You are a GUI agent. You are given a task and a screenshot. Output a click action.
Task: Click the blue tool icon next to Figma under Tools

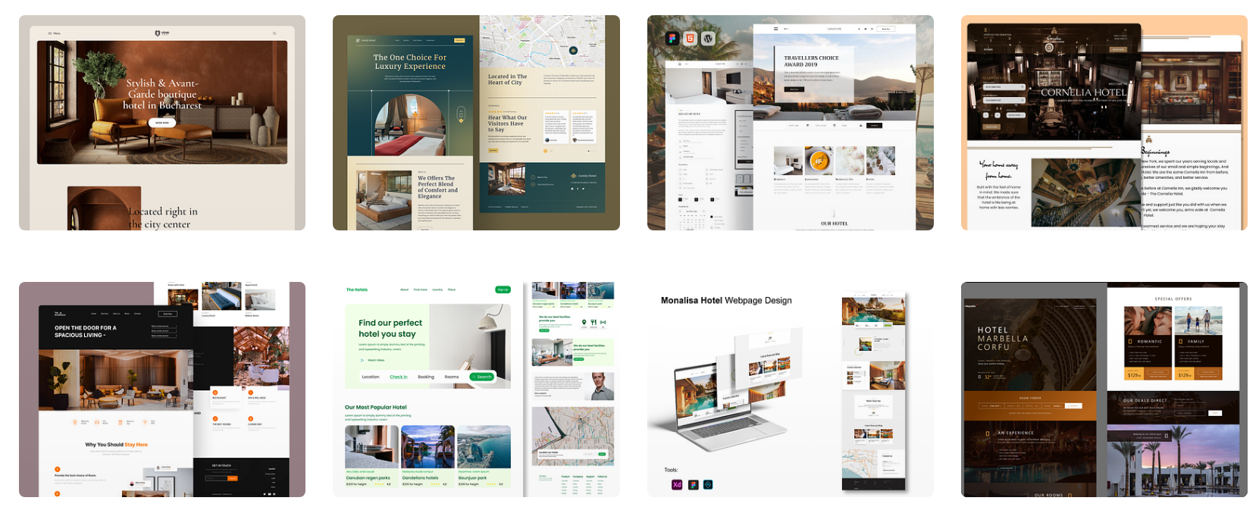click(x=708, y=485)
